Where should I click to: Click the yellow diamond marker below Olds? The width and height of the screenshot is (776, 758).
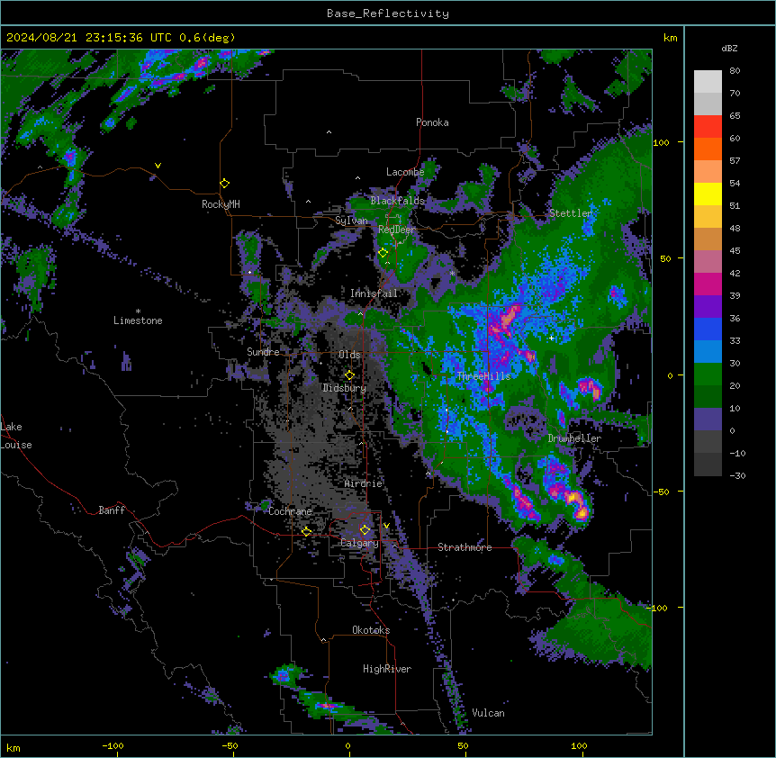tap(350, 375)
